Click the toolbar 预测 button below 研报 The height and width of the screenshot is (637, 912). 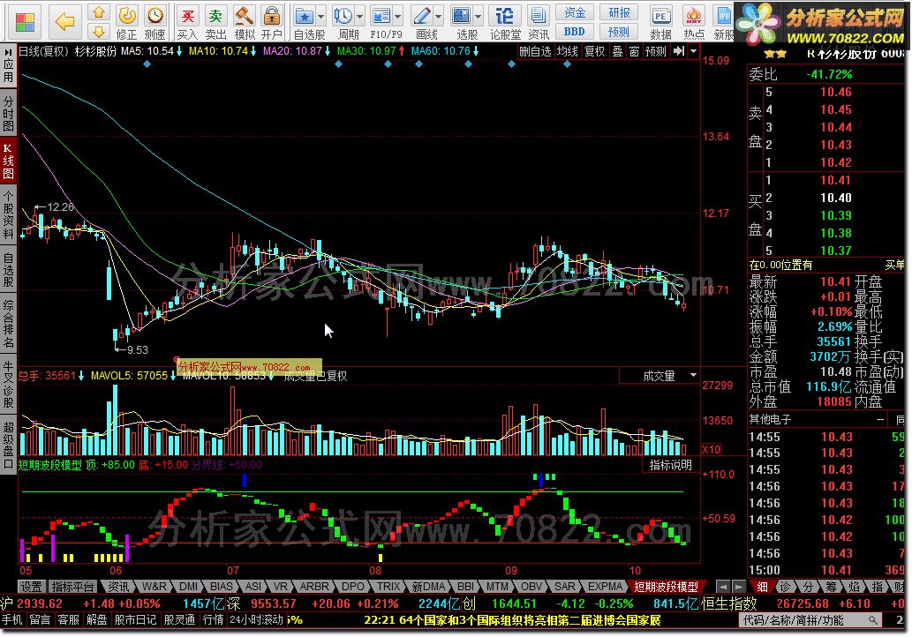coord(619,32)
